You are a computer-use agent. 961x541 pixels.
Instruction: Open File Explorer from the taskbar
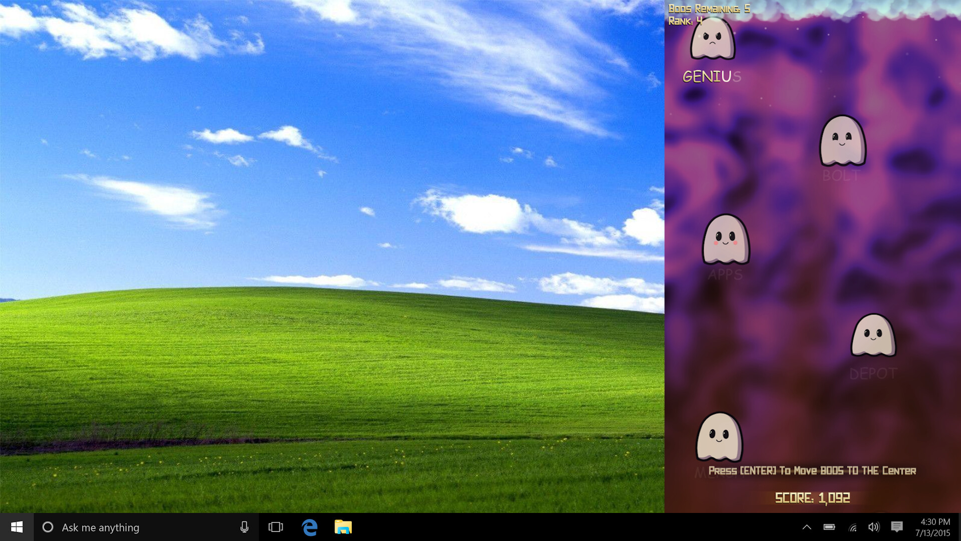coord(342,527)
